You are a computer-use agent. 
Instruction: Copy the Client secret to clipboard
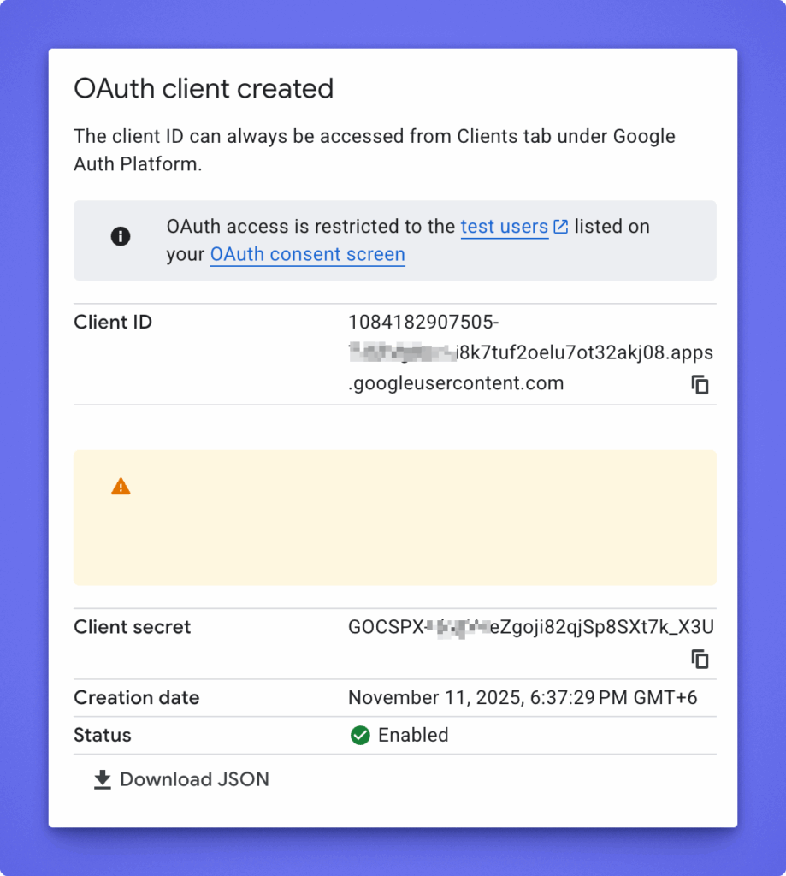click(x=700, y=660)
